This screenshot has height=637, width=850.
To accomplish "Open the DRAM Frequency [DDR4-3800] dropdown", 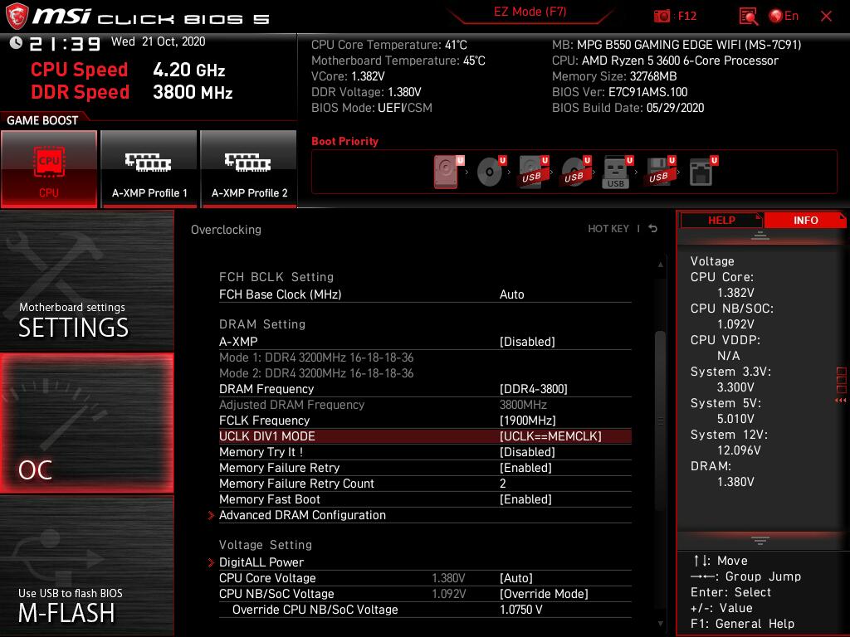I will (x=534, y=389).
